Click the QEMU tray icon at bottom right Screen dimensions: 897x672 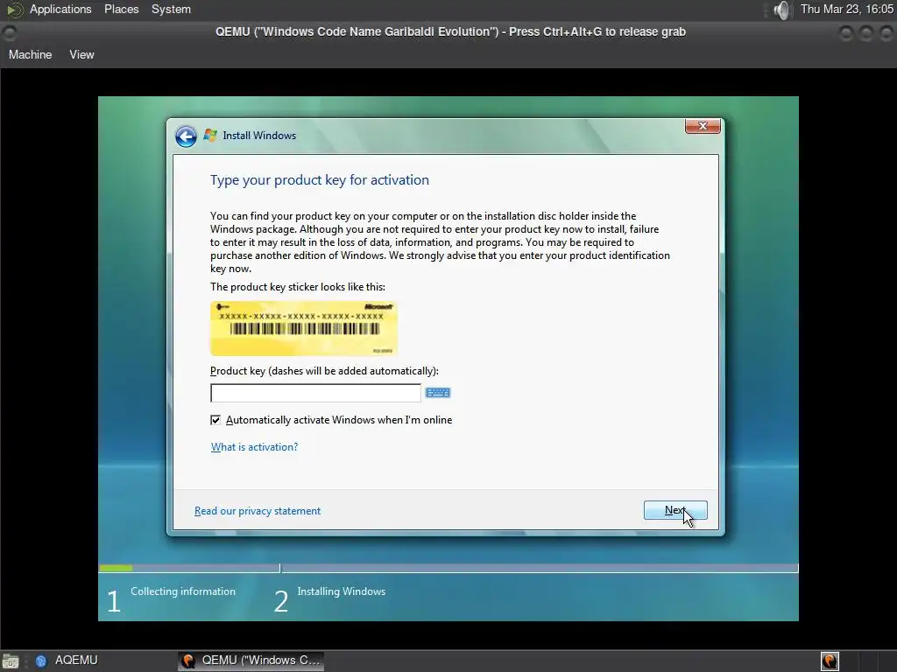tap(830, 661)
